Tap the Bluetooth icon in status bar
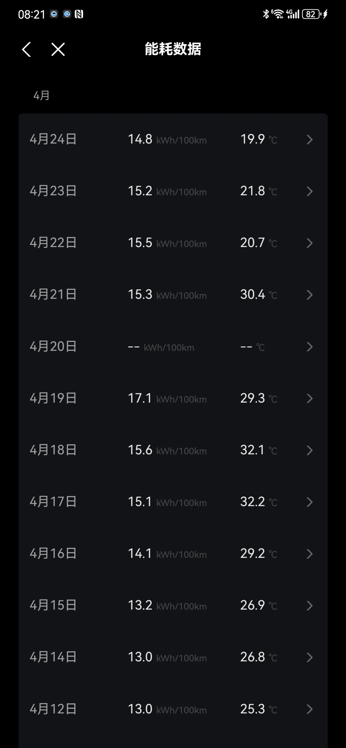 coord(266,14)
